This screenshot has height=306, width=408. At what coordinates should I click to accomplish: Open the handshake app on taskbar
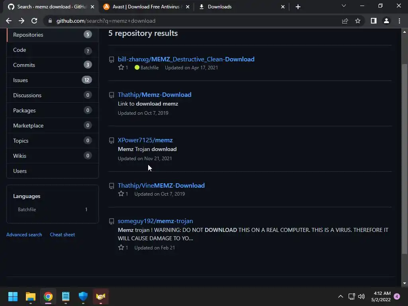pos(101,296)
